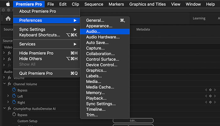Select About Premiere Pro
Viewport: 220px width, 126px height.
pos(47,11)
